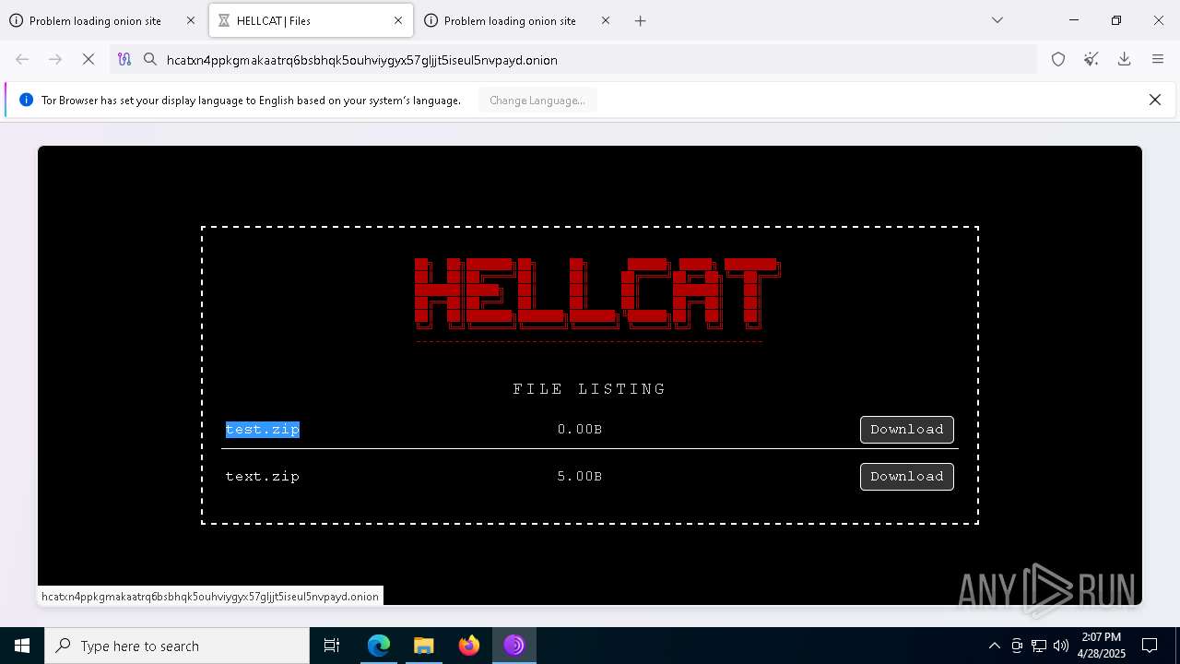Click the New Identity broom icon
This screenshot has height=664, width=1180.
[1091, 60]
